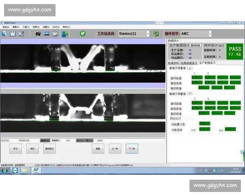Switch to the 结果数据显示 tab

click(189, 63)
